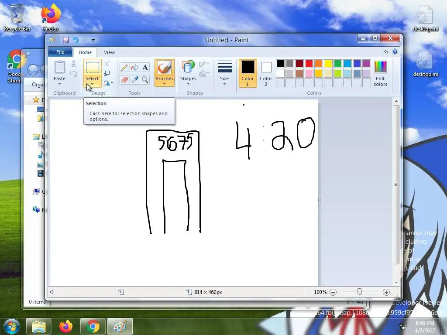
Task: Pick the yellow color swatch
Action: [x=328, y=64]
